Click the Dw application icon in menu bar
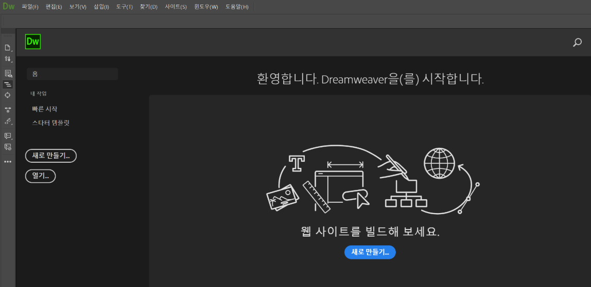Image resolution: width=591 pixels, height=287 pixels. coord(8,7)
